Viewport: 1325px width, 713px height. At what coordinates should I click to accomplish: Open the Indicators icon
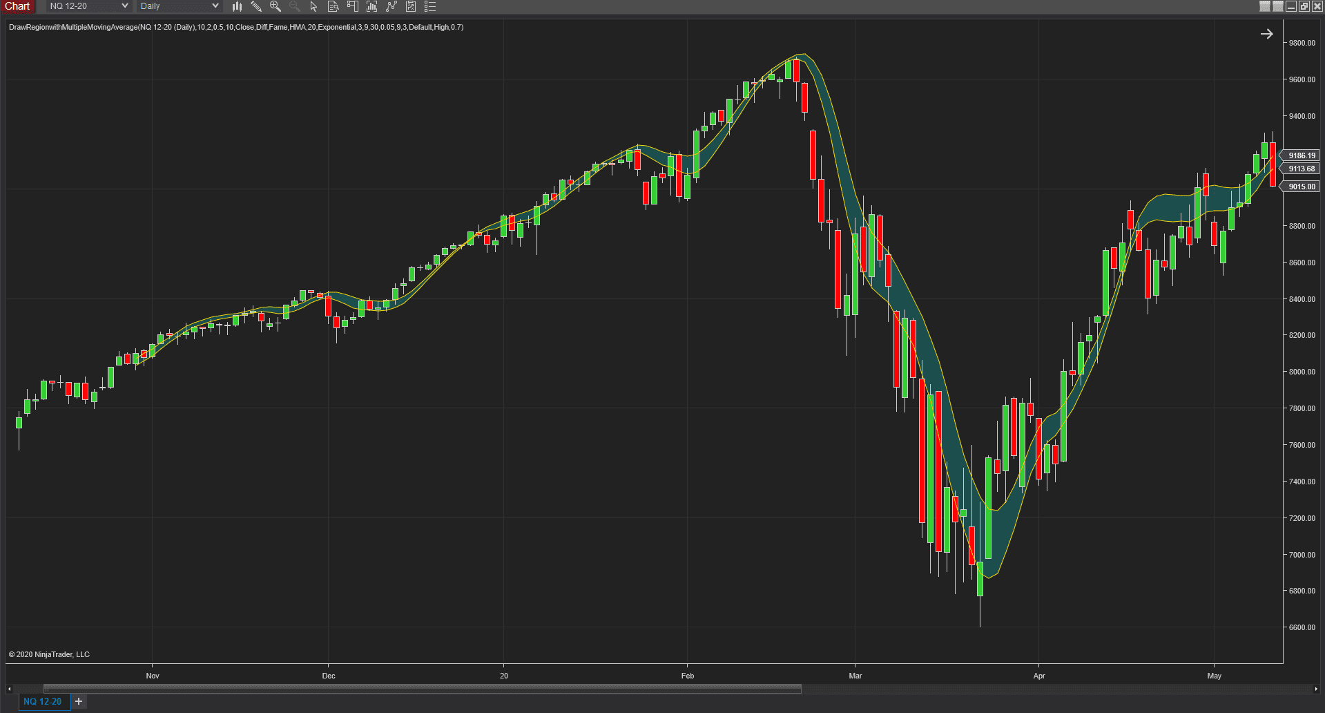click(x=372, y=6)
